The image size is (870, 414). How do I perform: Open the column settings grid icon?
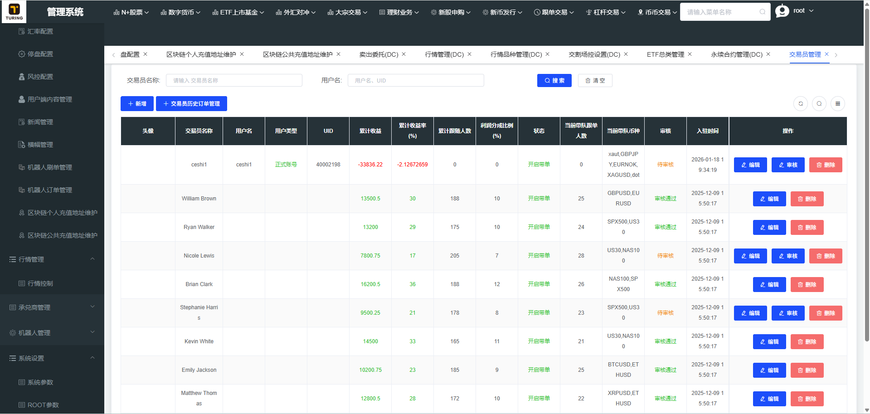838,104
